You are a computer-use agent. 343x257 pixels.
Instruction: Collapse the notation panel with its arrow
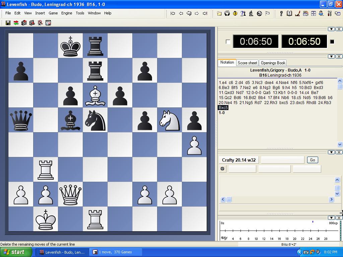pyautogui.click(x=331, y=57)
